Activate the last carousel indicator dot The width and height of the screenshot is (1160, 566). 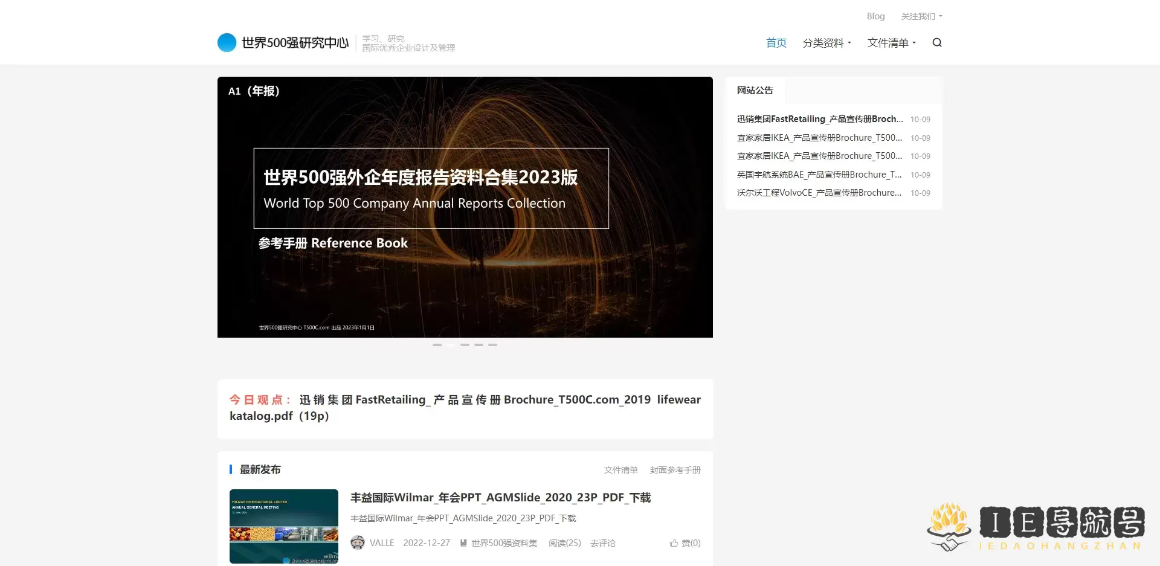coord(492,345)
